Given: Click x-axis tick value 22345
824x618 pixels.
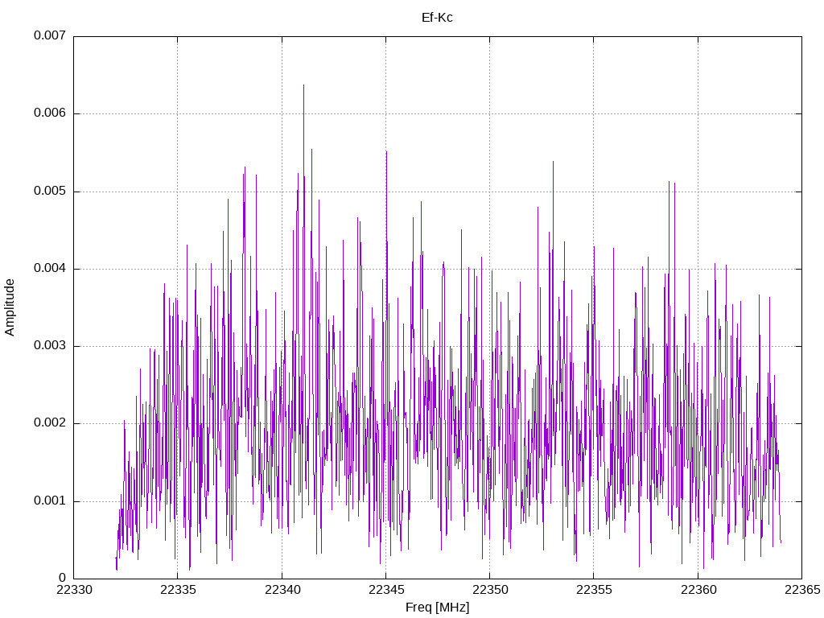Looking at the screenshot, I should pos(386,590).
